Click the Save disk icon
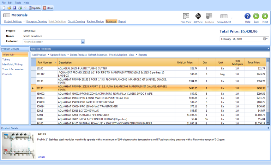 coord(14,8)
